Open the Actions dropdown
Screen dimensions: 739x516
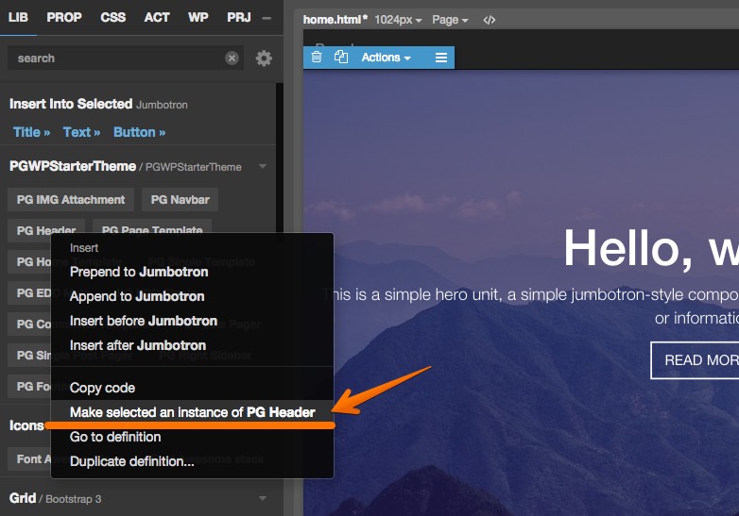[386, 58]
